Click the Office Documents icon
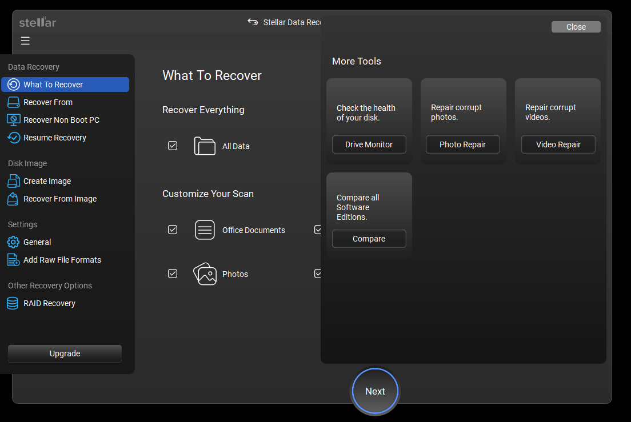 [x=205, y=230]
